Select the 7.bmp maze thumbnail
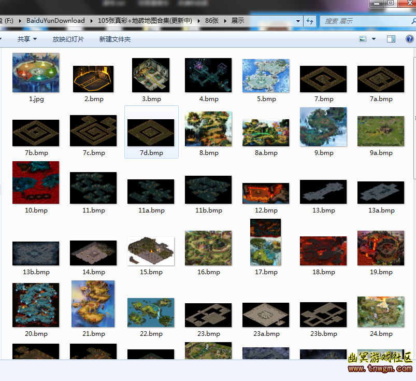This screenshot has height=381, width=416. pos(323,79)
